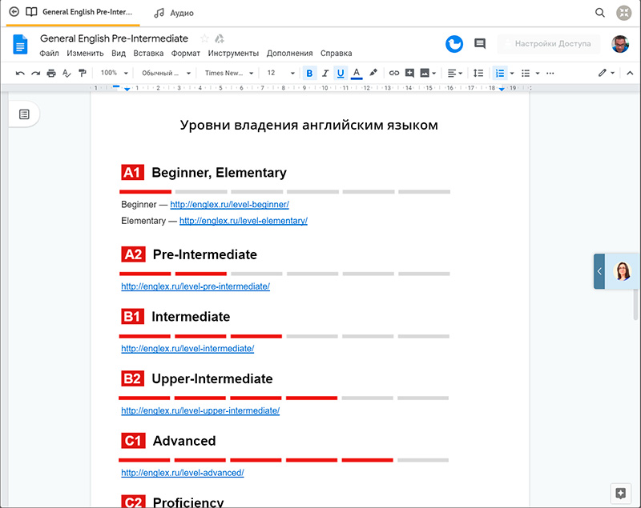Click the search magnifier icon
The image size is (641, 508).
(x=600, y=13)
